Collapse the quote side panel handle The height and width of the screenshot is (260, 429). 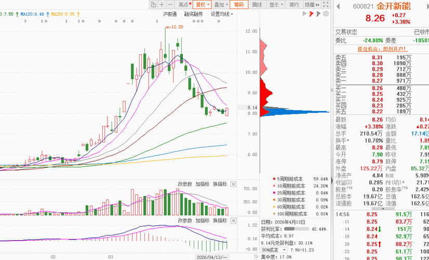pos(332,181)
